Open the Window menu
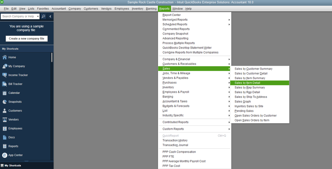332x169 pixels. [x=177, y=9]
